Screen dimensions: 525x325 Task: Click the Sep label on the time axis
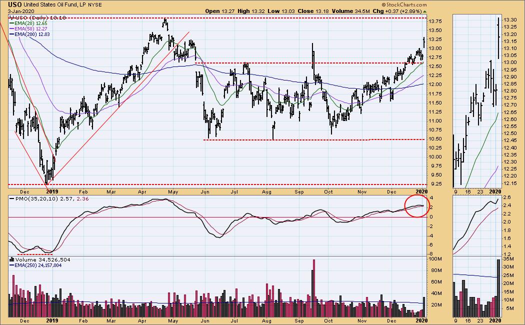point(299,191)
